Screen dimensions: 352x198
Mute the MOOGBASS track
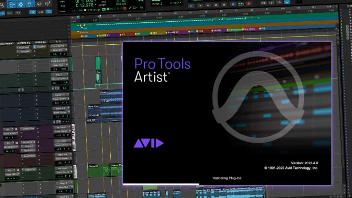(16, 142)
